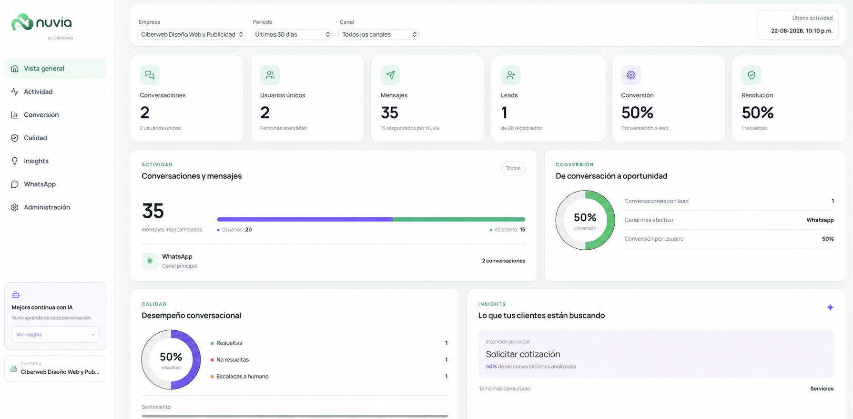The image size is (853, 419).
Task: Open the Período dropdown
Action: click(x=292, y=34)
